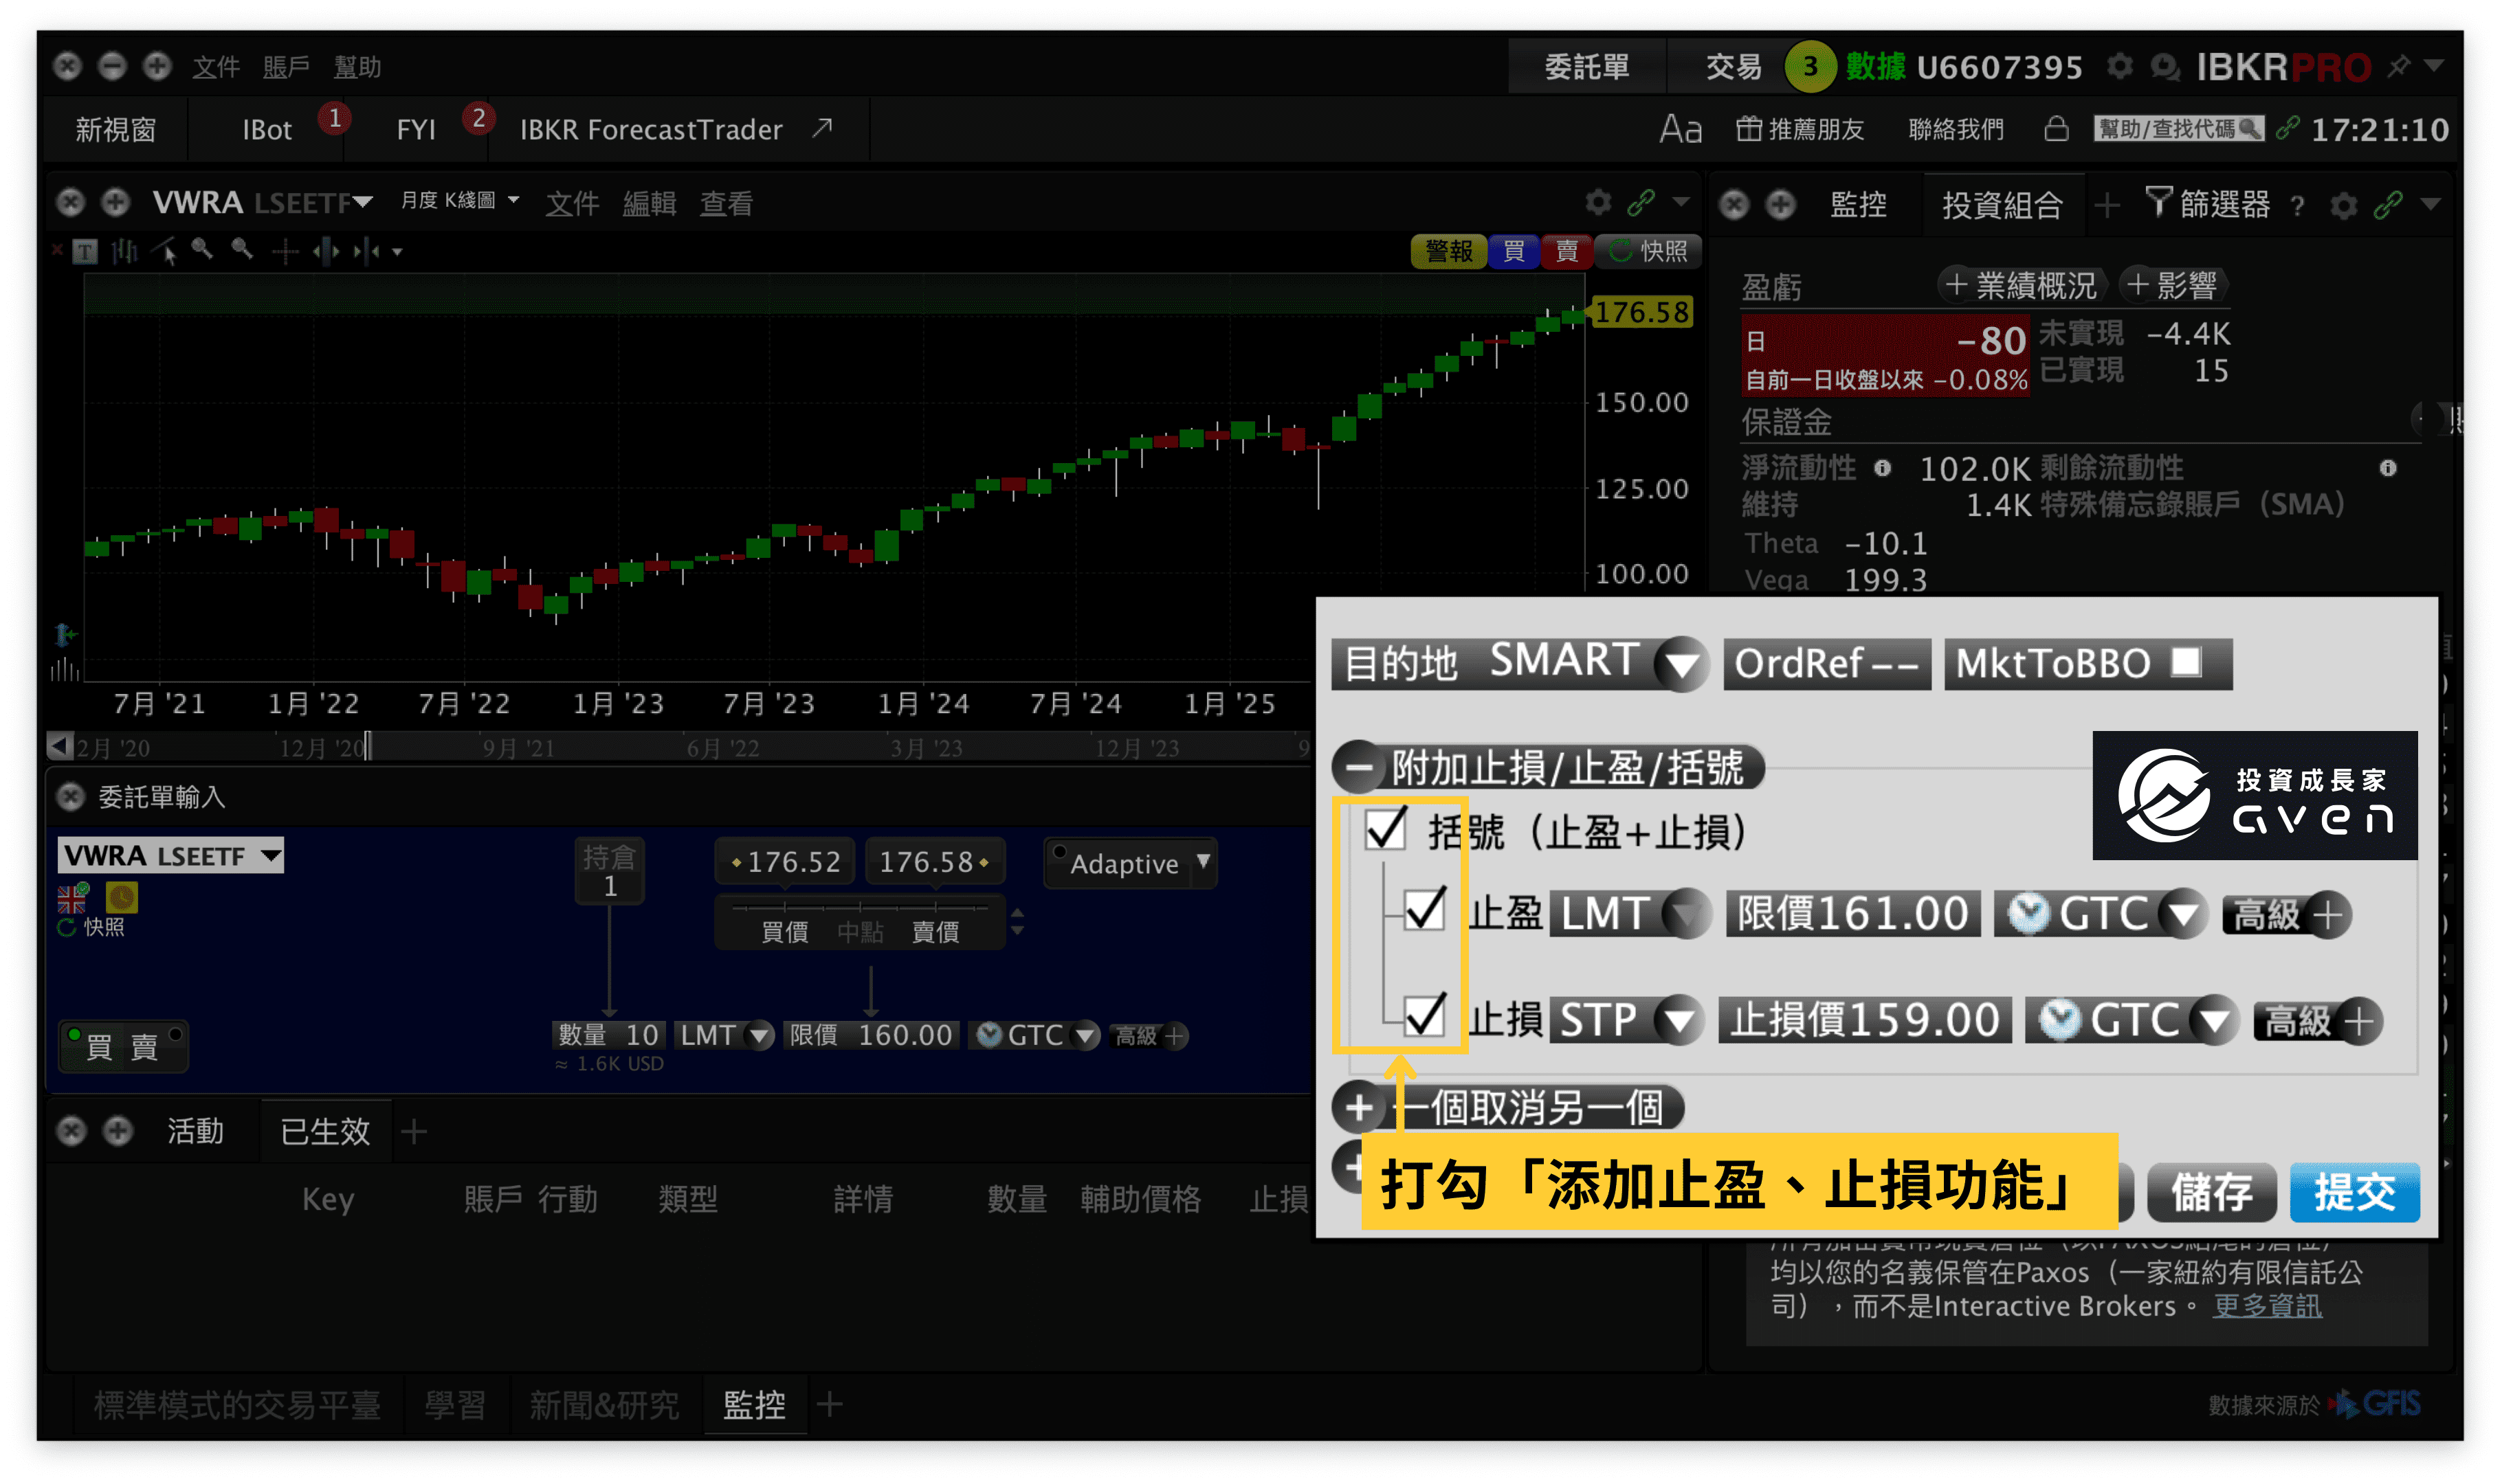2502x1484 pixels.
Task: Activate the crosshair tool above the chart
Action: [x=285, y=251]
